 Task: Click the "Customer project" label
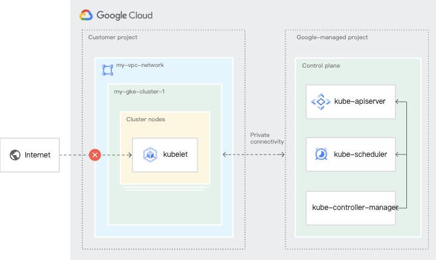coord(112,37)
